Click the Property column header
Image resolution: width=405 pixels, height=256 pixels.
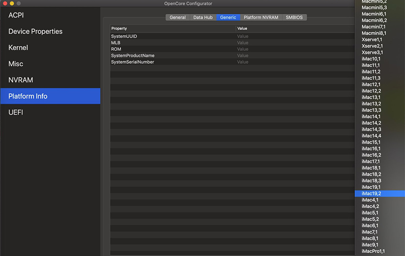click(173, 28)
